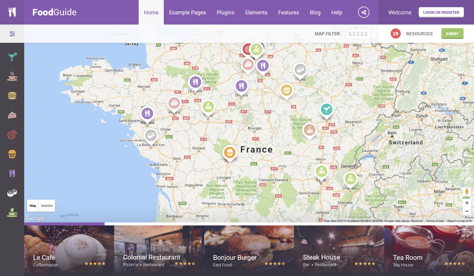474x276 pixels.
Task: Open the restaurant marker near Nantes
Action: pyautogui.click(x=147, y=114)
